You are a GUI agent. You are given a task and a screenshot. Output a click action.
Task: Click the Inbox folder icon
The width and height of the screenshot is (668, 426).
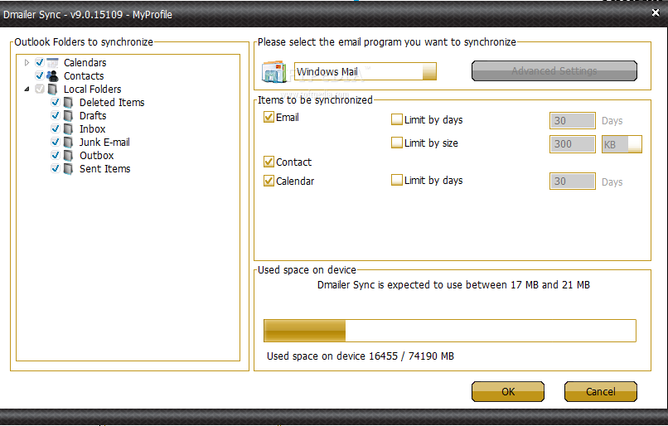tap(68, 128)
